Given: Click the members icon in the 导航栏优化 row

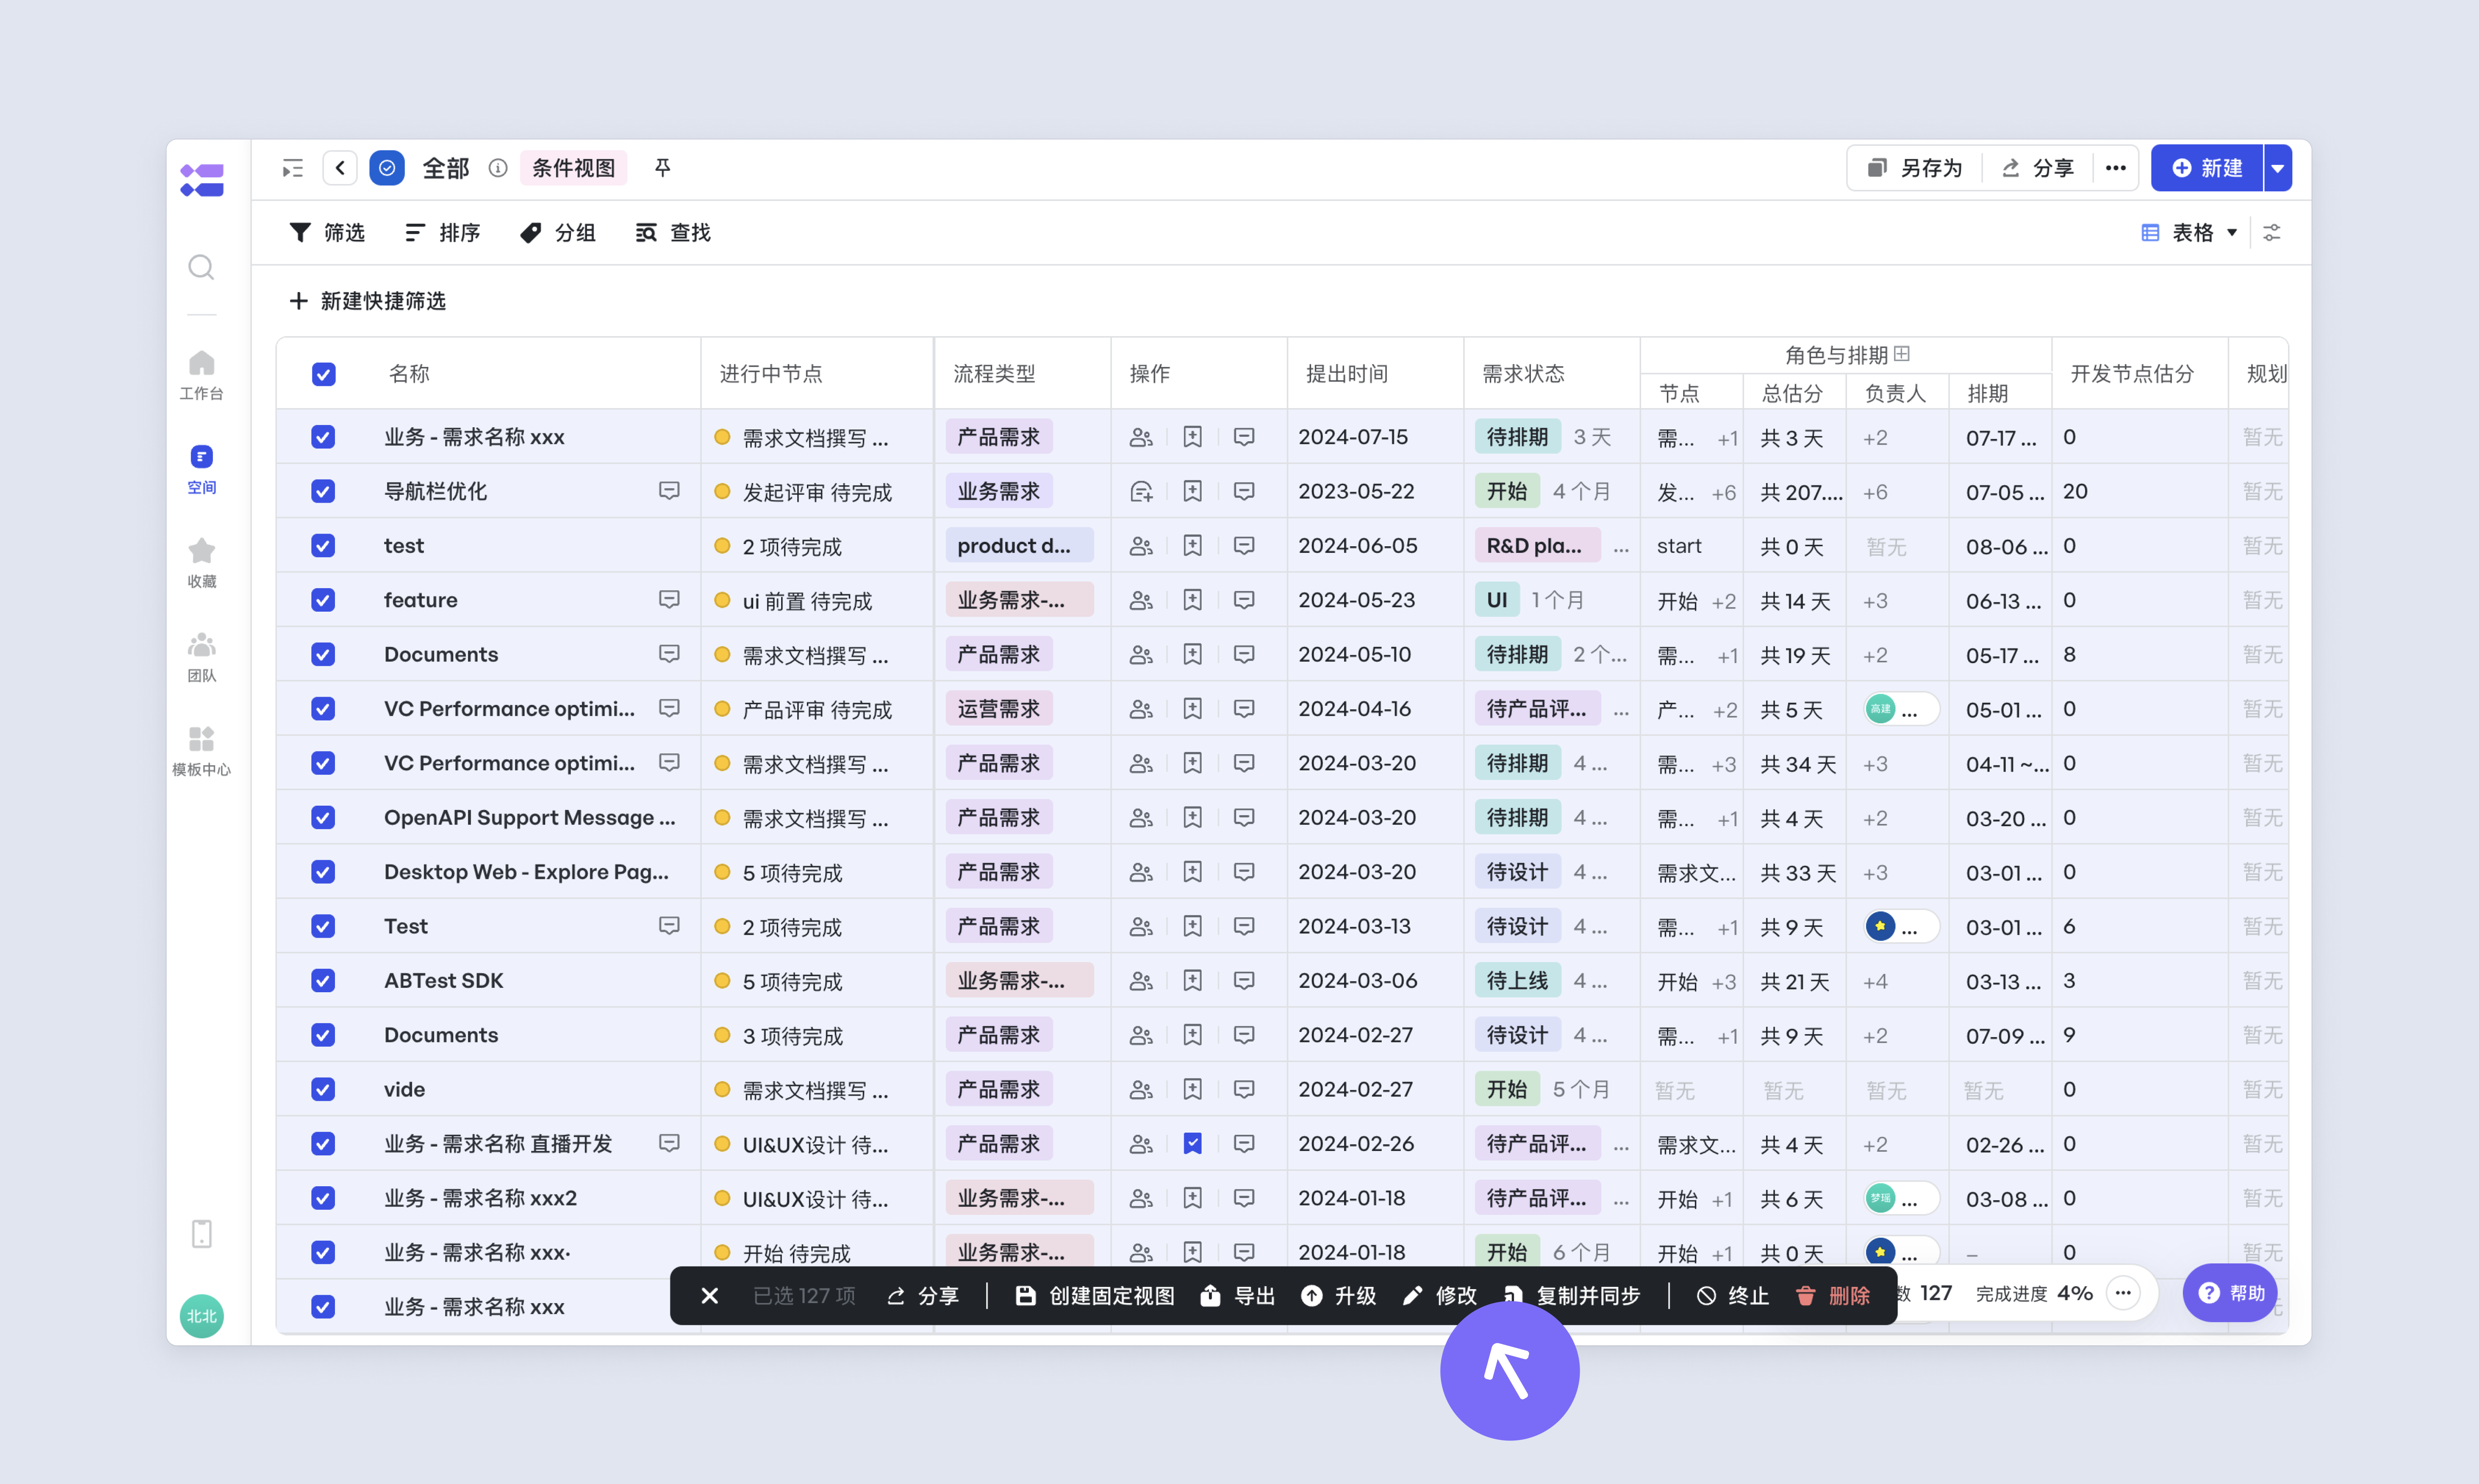Looking at the screenshot, I should (x=1141, y=492).
